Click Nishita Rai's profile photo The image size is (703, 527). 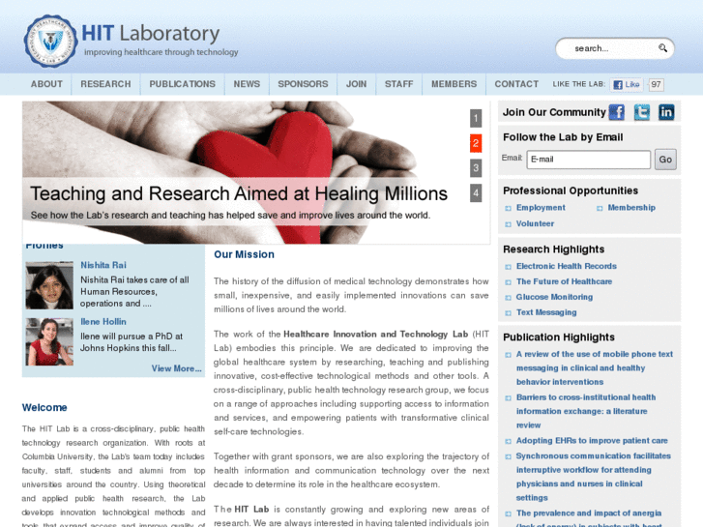click(x=49, y=285)
